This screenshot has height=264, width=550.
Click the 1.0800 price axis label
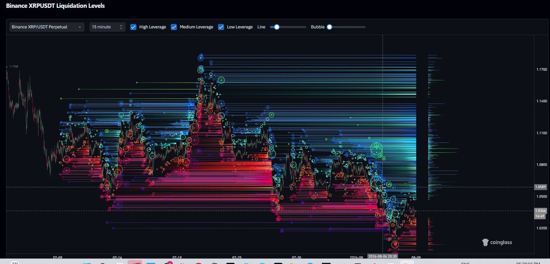click(x=541, y=164)
